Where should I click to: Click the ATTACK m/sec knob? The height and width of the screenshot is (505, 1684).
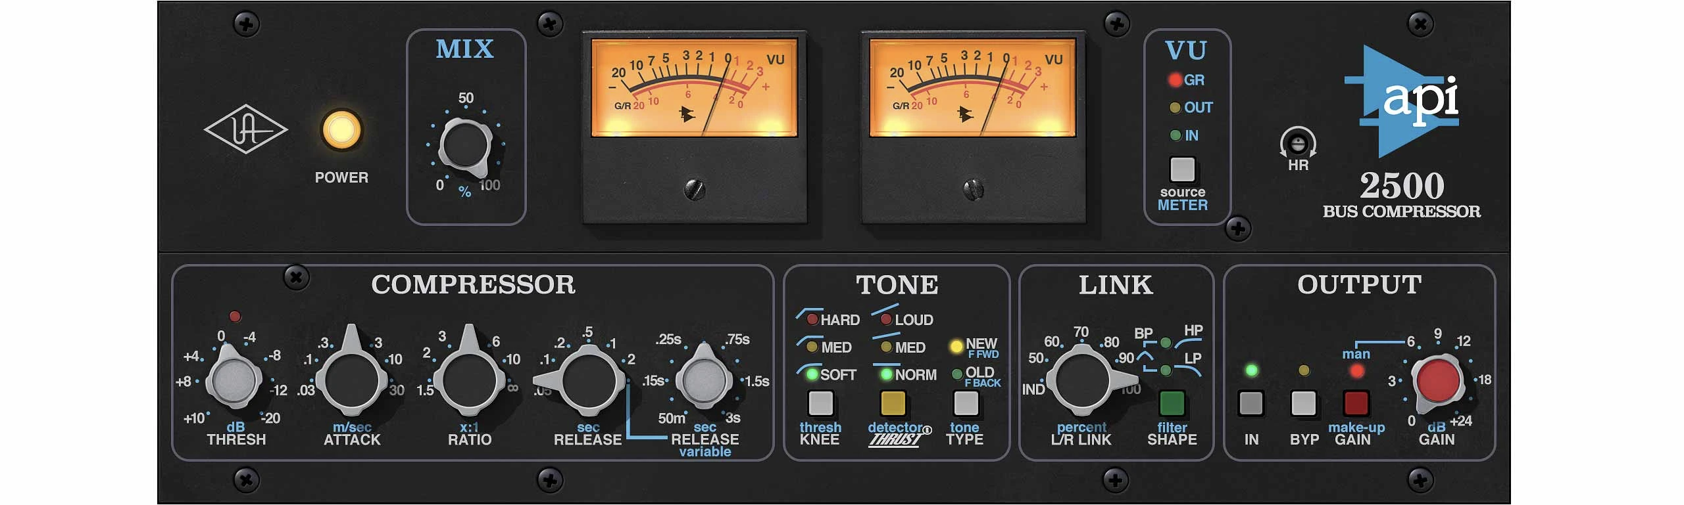[x=352, y=380]
